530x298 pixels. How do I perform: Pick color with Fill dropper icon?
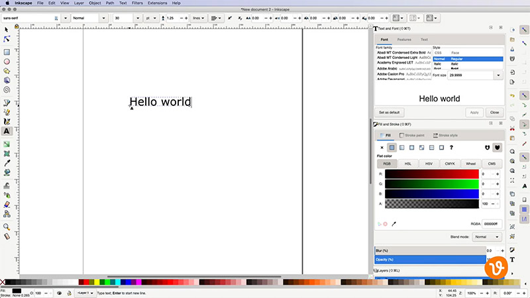(394, 224)
